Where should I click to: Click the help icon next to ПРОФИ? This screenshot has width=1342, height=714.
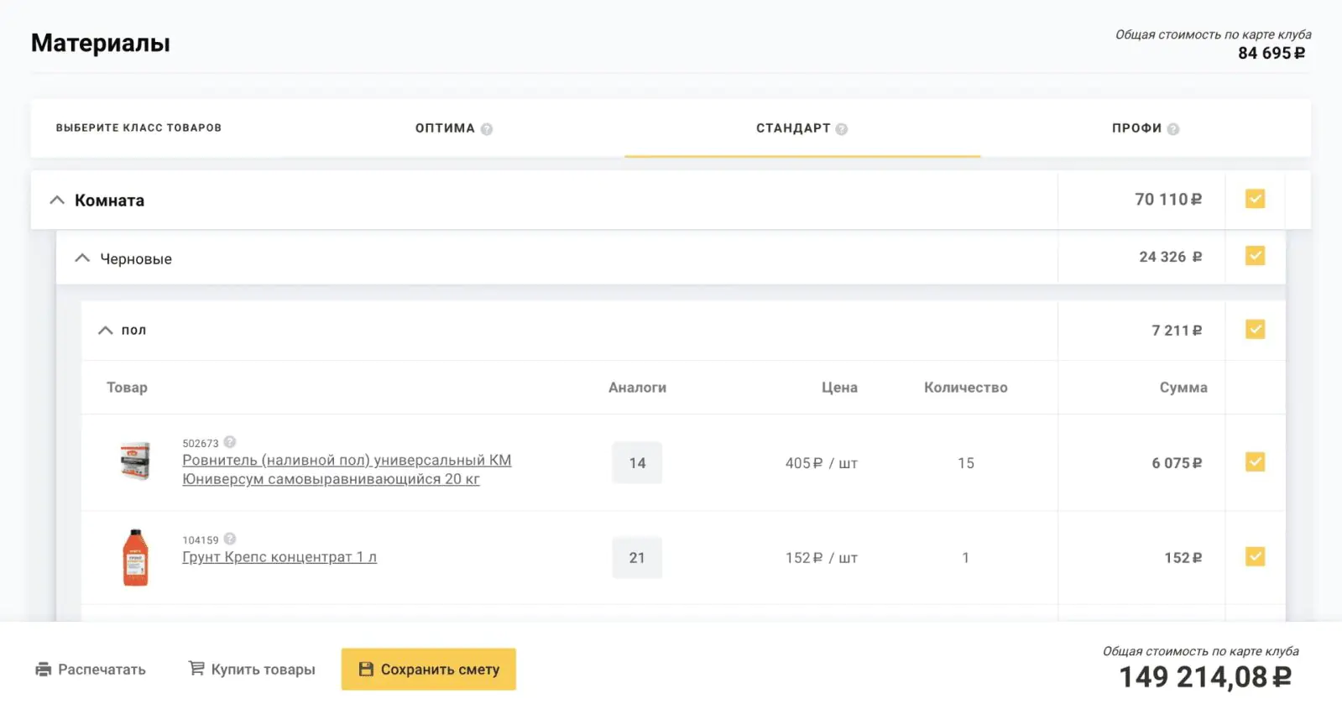coord(1173,129)
